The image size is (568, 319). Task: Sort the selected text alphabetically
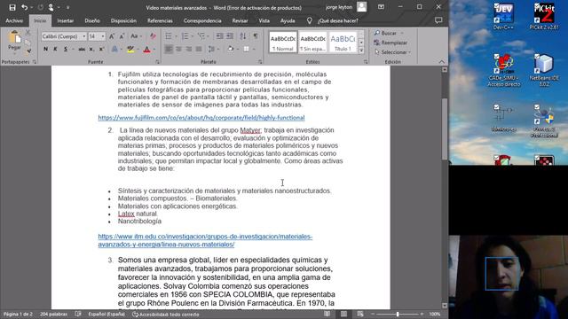coord(243,36)
